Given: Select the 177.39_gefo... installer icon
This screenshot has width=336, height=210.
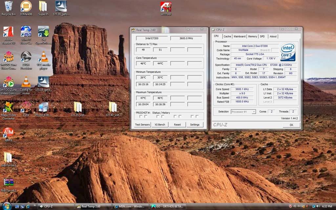Looking at the screenshot, I should 61,8.
